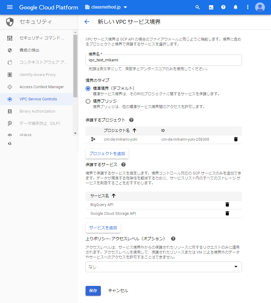Sort the サービス名 column header
The image size is (271, 303).
pyautogui.click(x=105, y=196)
